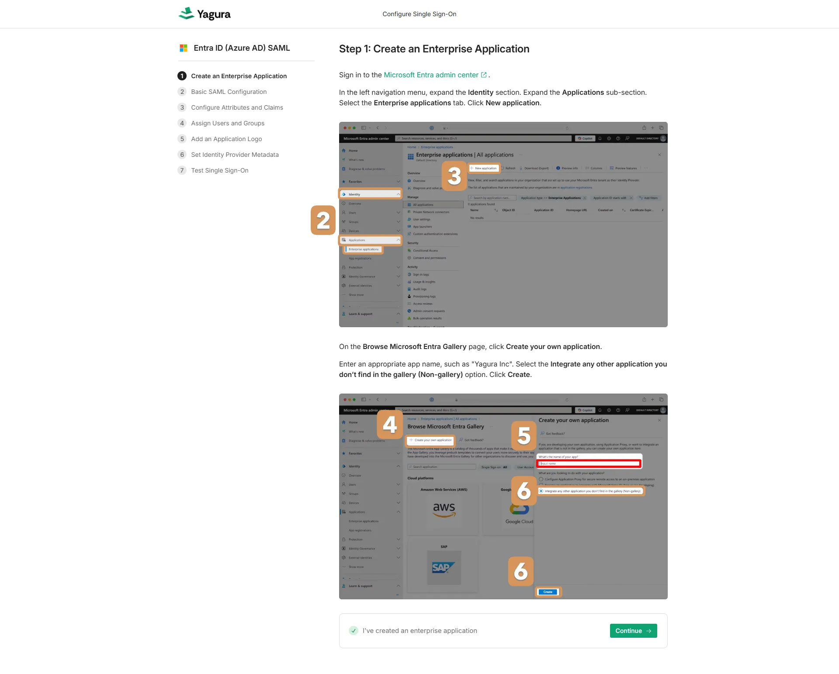Click the Browse Microsoft Entra Gallery screenshot

503,496
